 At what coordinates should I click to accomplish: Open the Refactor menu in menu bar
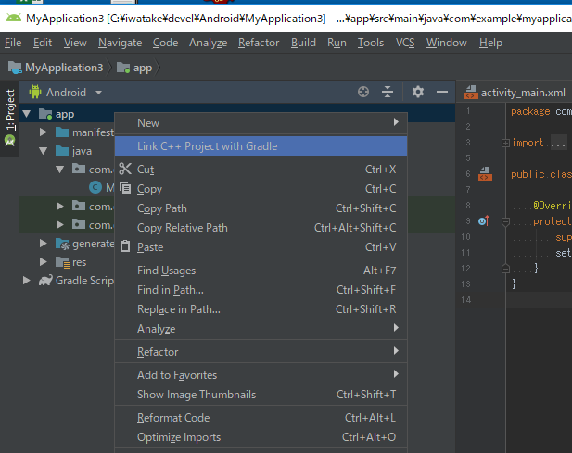(x=259, y=43)
